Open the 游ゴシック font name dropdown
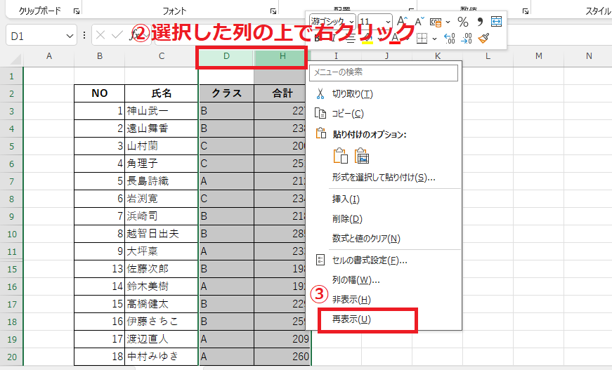The image size is (612, 370). (x=351, y=22)
